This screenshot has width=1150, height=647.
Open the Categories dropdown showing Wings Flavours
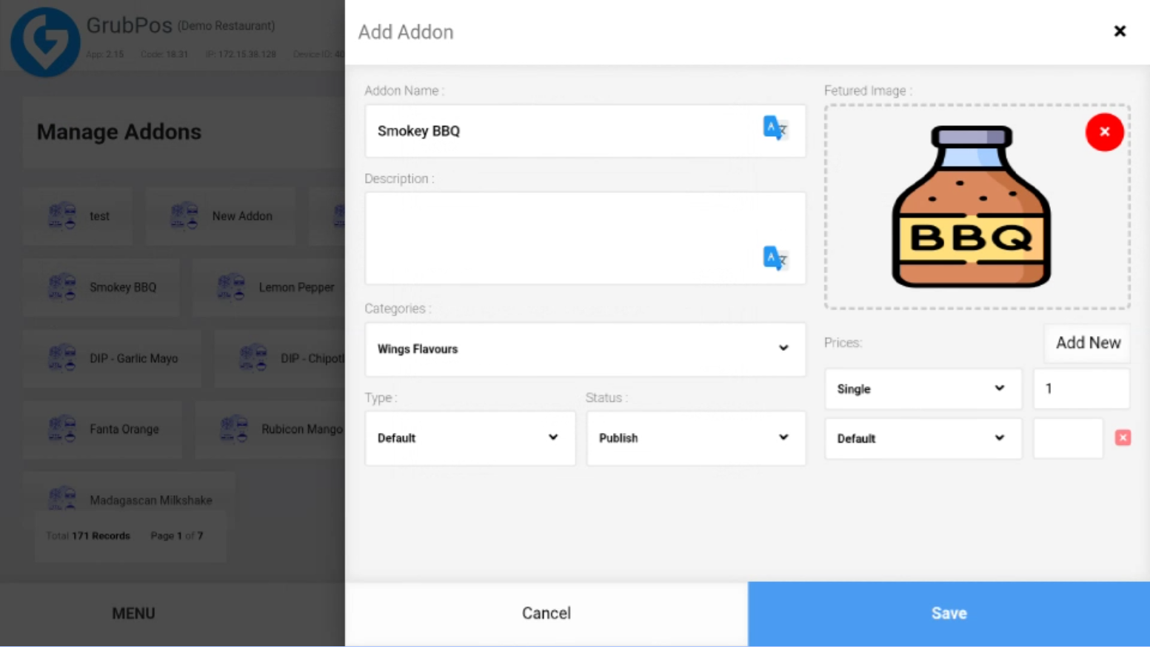pyautogui.click(x=585, y=349)
